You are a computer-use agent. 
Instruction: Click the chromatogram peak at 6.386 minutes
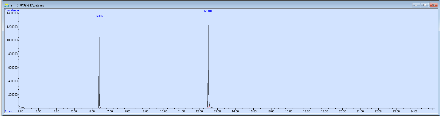click(x=99, y=63)
